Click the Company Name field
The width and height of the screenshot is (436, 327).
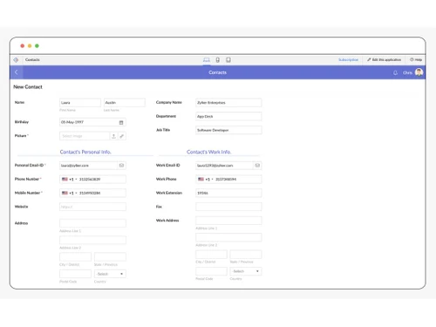228,103
